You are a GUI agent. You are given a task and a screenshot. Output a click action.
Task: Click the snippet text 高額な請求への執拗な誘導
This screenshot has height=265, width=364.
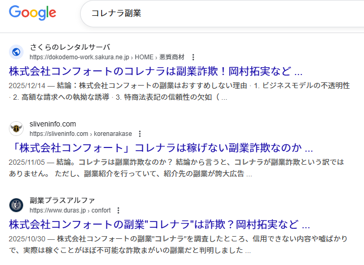(x=65, y=97)
